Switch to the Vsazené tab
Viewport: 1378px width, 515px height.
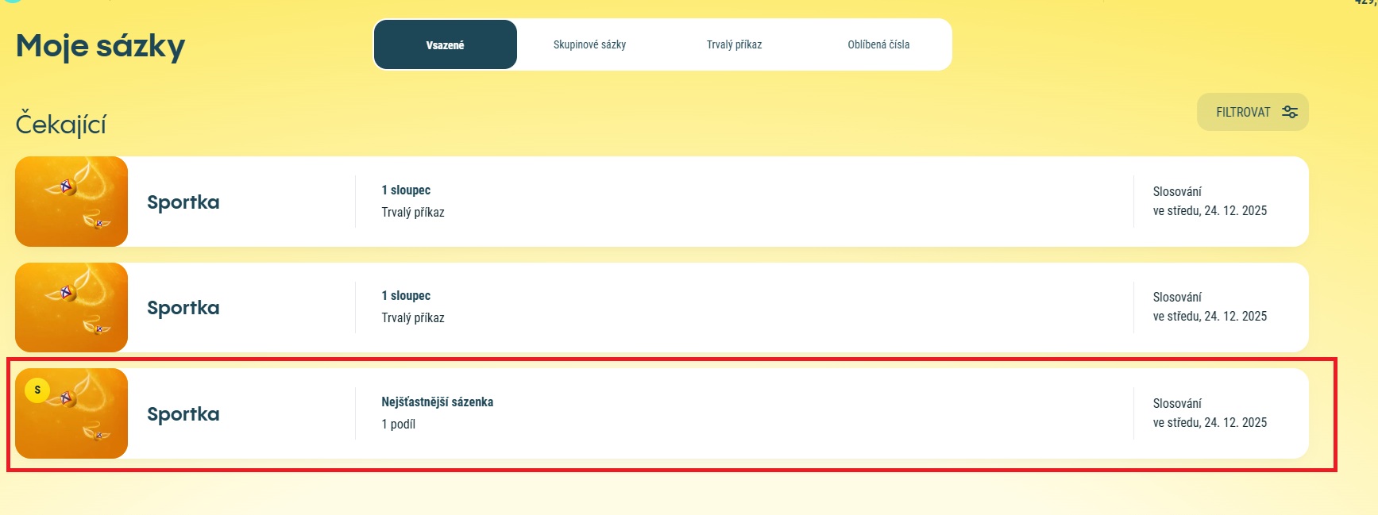pos(445,45)
